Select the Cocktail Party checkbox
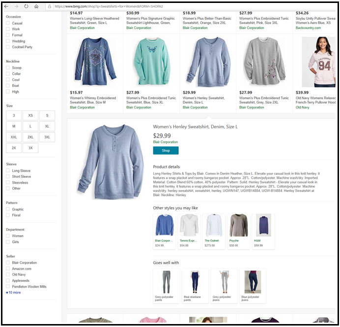 [x=8, y=47]
